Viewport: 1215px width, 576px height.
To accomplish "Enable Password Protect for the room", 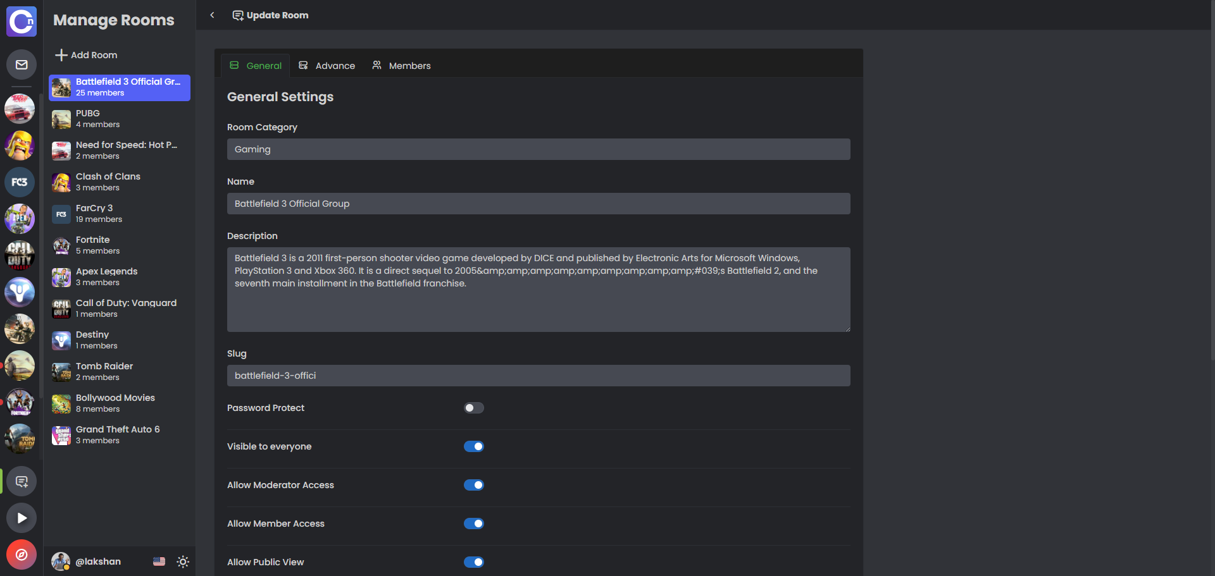I will click(473, 408).
